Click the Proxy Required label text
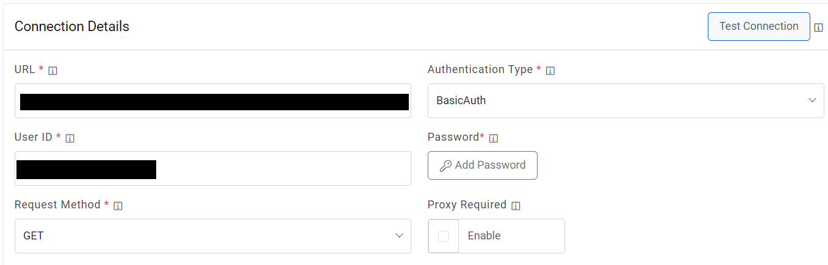Image resolution: width=828 pixels, height=265 pixels. (x=467, y=205)
